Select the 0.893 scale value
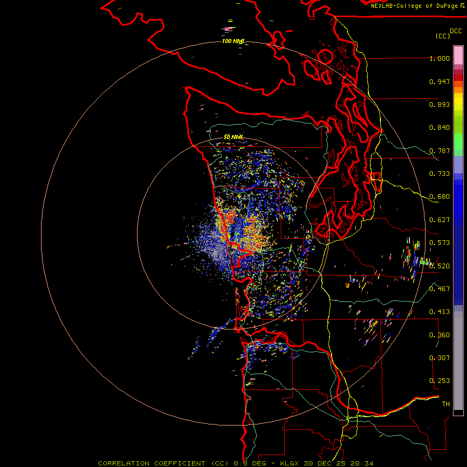Screen dimensions: 467x467 point(439,104)
